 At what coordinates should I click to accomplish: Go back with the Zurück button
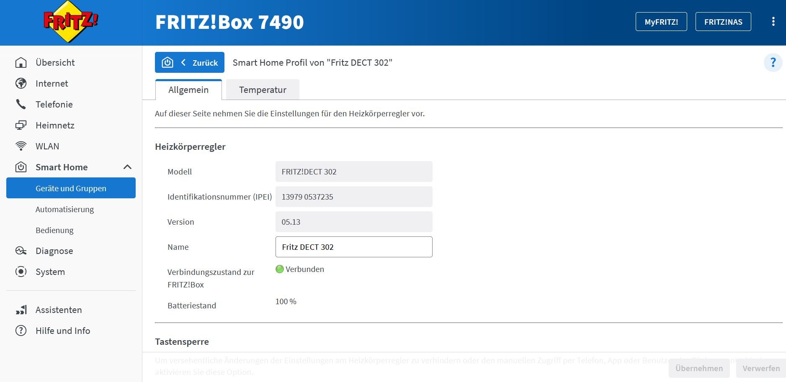pos(190,62)
